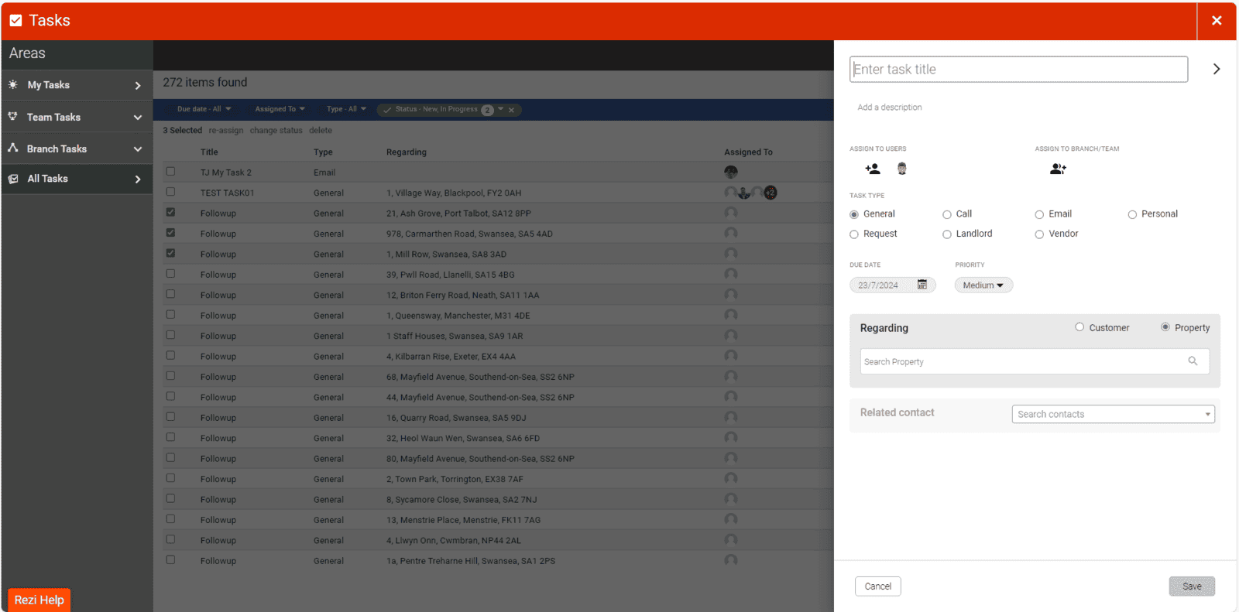
Task: Open the Search contacts dropdown
Action: (1113, 414)
